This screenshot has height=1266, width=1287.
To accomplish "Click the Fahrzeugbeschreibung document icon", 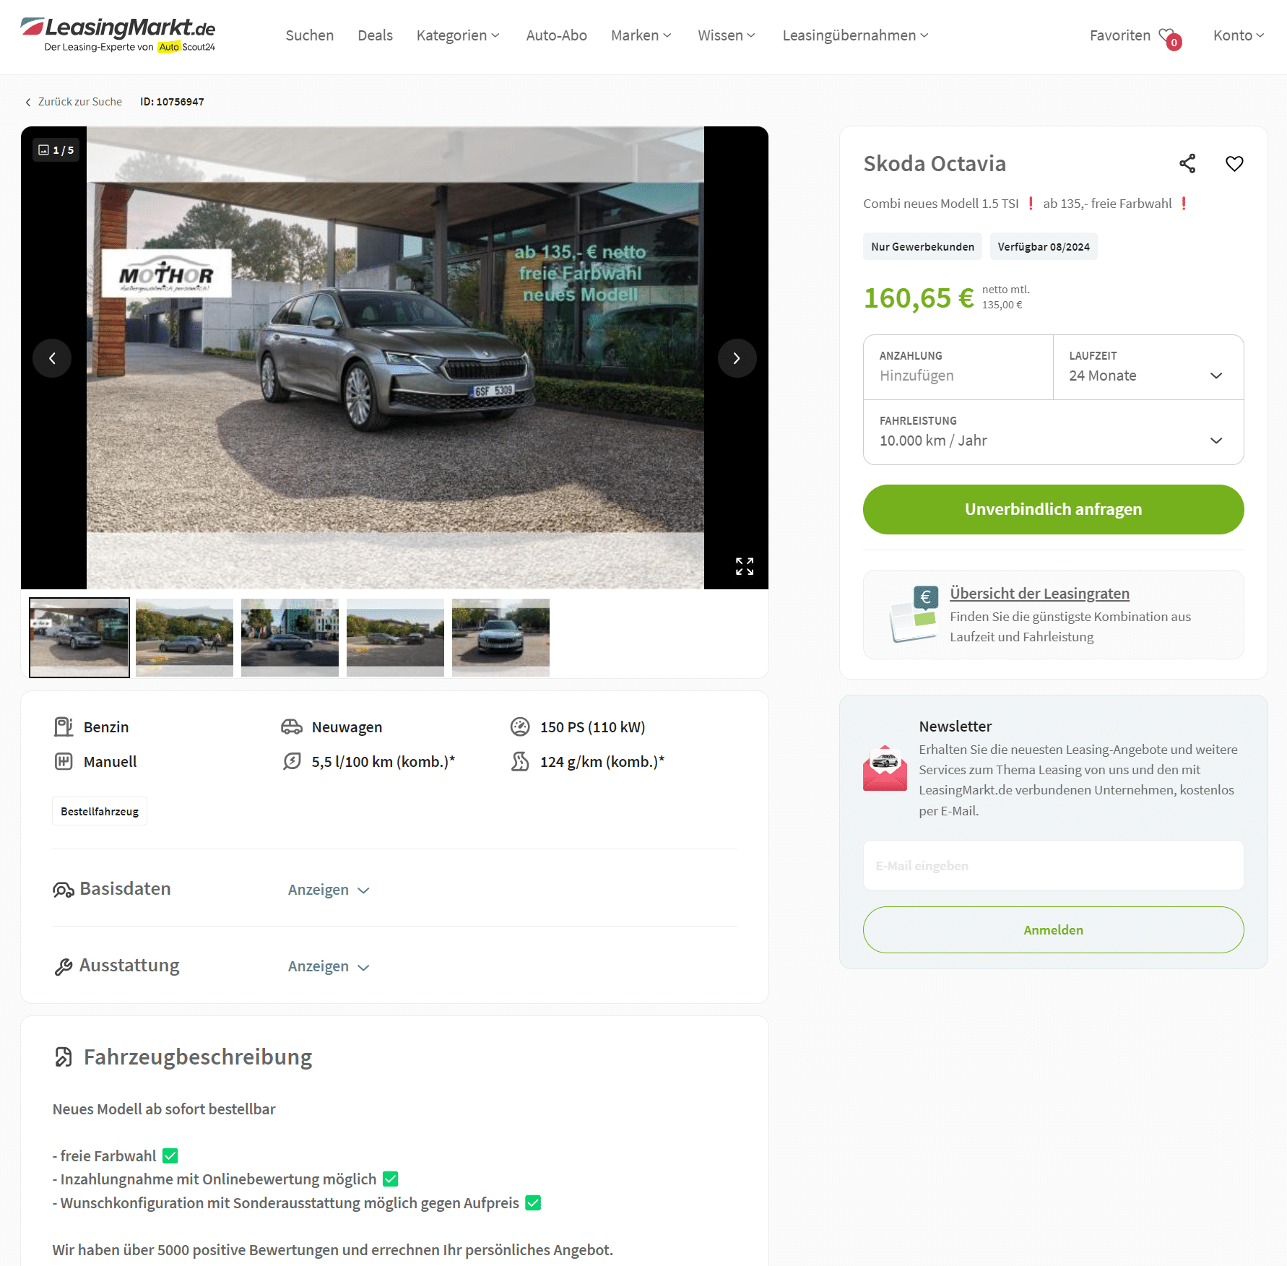I will click(x=64, y=1058).
